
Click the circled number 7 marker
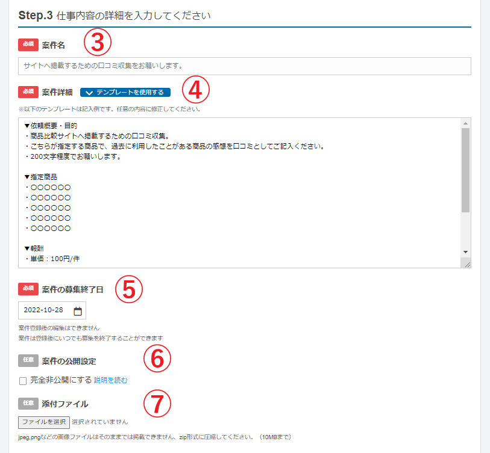[157, 404]
